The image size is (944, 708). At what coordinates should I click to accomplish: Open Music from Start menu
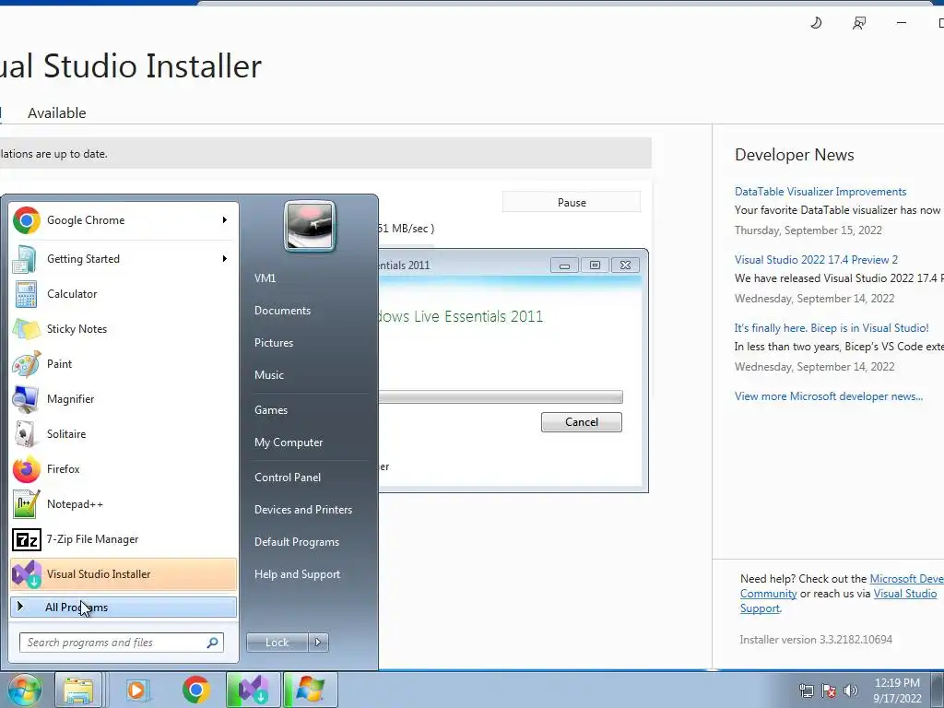click(268, 375)
